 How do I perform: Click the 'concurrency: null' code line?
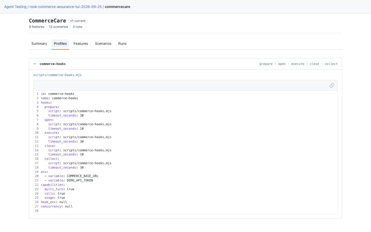(x=57, y=206)
